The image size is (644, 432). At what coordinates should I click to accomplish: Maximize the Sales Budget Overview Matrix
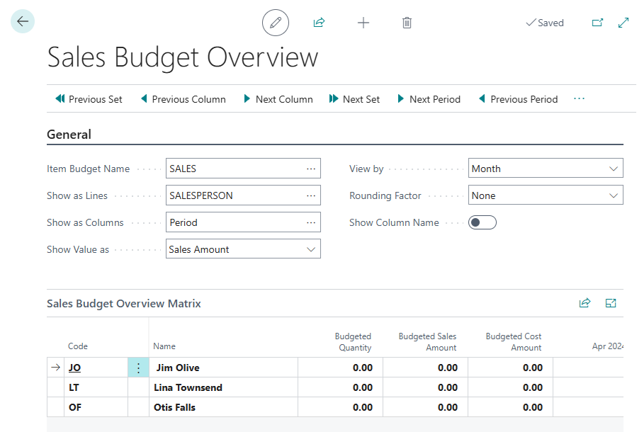(x=611, y=303)
